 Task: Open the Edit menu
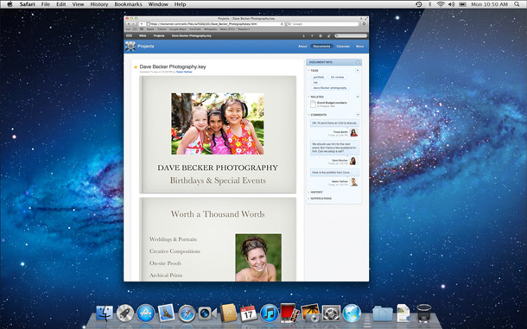point(60,4)
